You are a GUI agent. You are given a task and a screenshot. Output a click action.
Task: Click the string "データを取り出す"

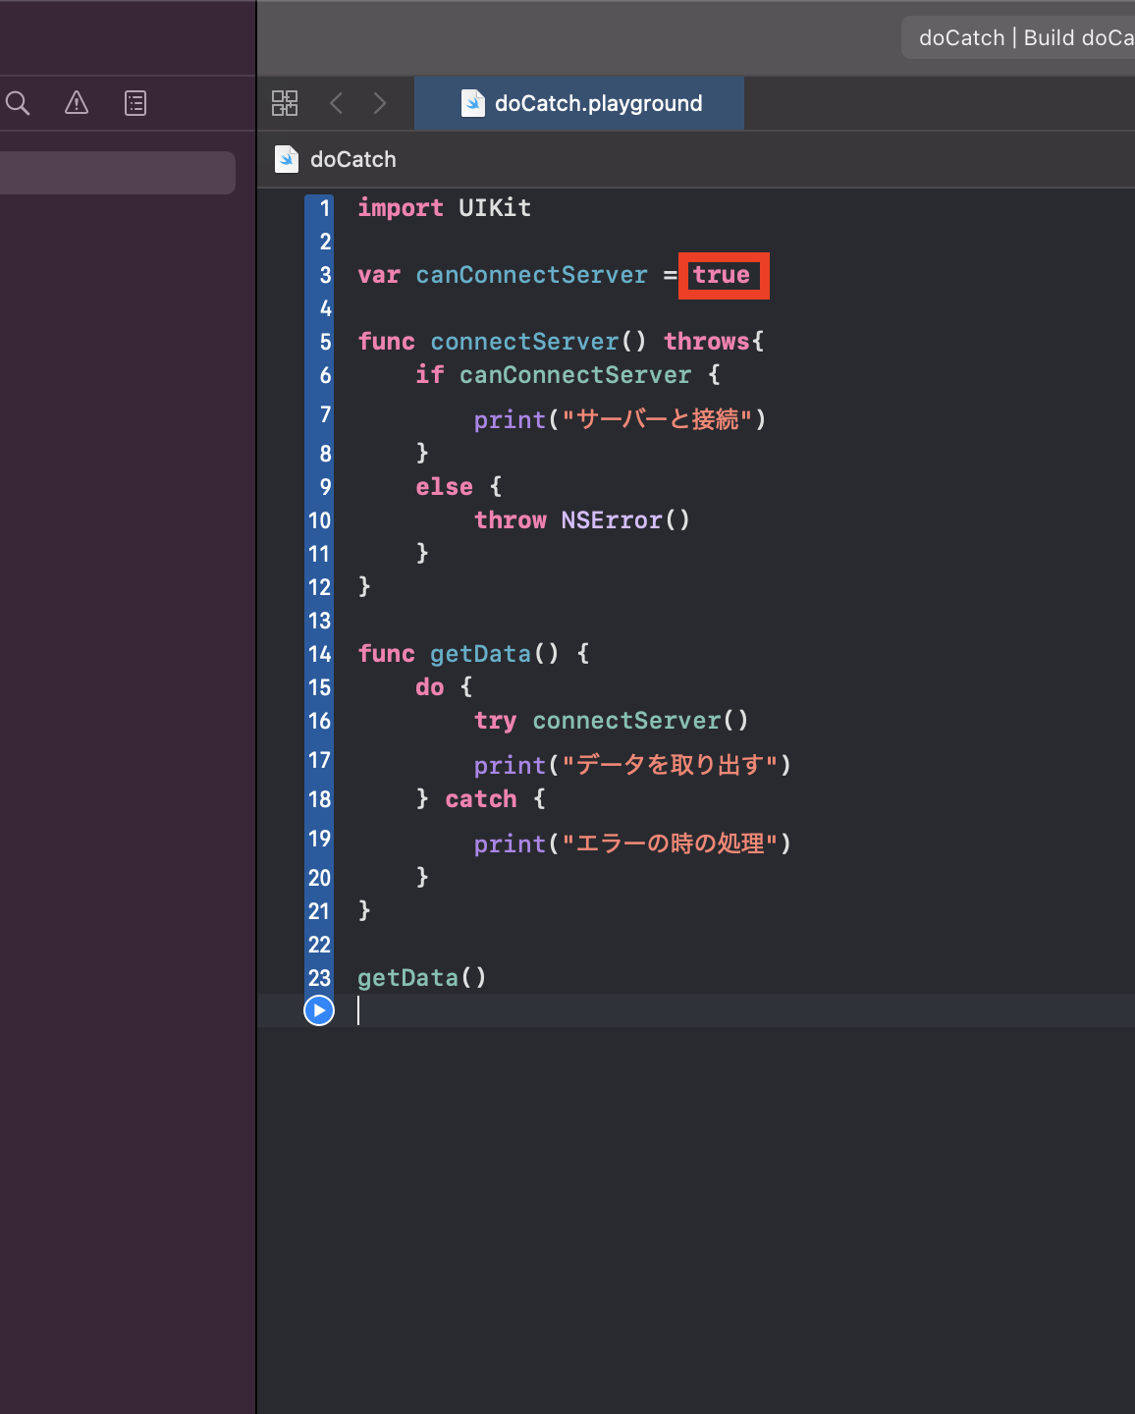(x=670, y=765)
